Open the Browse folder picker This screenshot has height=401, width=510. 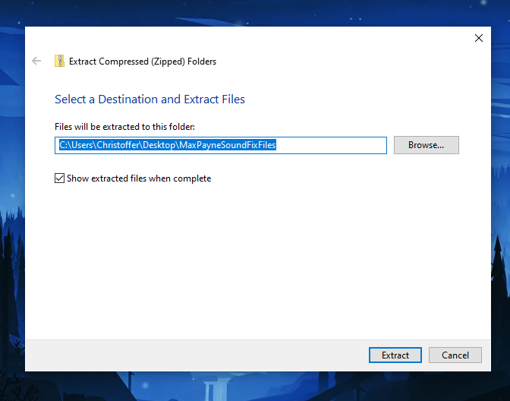pyautogui.click(x=426, y=145)
